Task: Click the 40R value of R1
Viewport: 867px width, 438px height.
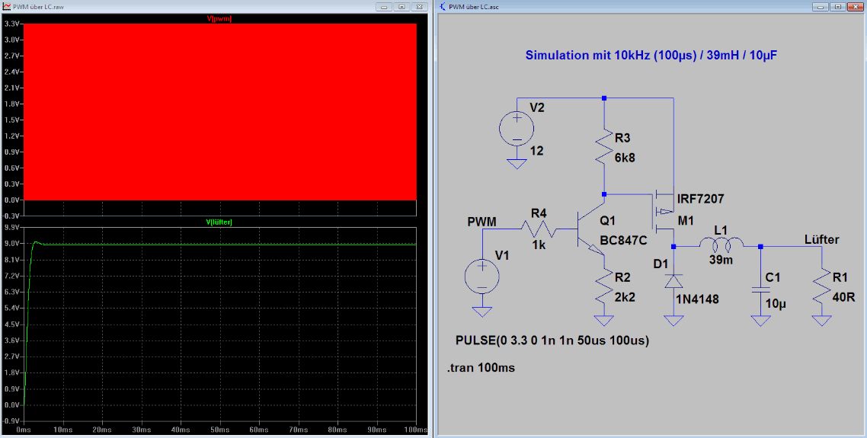Action: click(843, 297)
